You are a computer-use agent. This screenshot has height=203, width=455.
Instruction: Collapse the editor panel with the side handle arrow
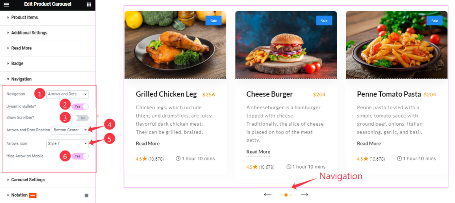(x=98, y=116)
